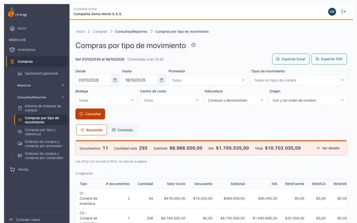
Task: Switch to the Resumido tab
Action: coord(91,130)
